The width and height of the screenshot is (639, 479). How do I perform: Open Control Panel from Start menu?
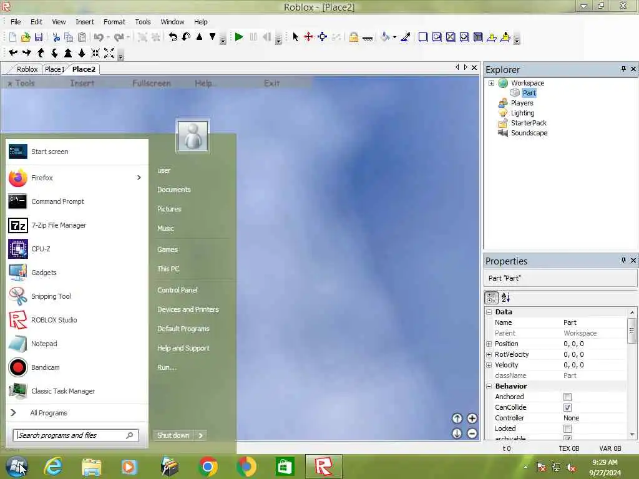[177, 290]
